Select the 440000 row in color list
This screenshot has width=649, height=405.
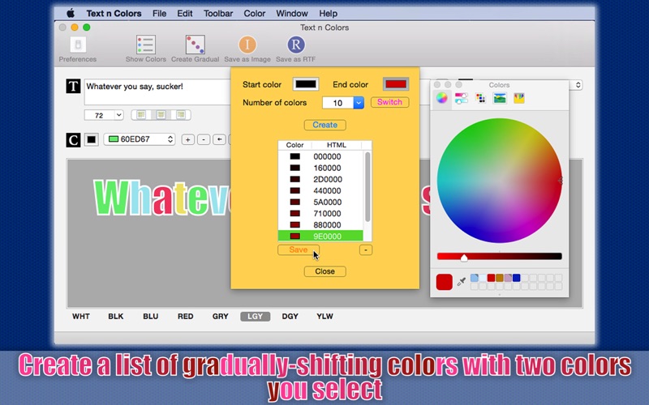coord(320,191)
